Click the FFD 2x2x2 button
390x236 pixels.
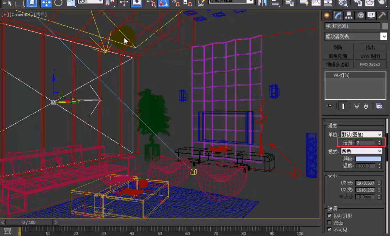click(370, 64)
